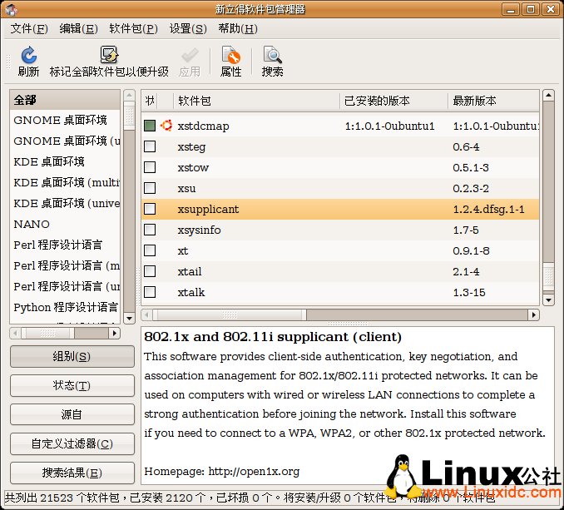The width and height of the screenshot is (564, 510).
Task: Open 属性 (Properties) via the toolbar icon
Action: click(x=230, y=55)
